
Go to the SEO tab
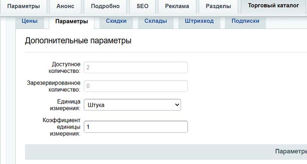click(x=142, y=6)
